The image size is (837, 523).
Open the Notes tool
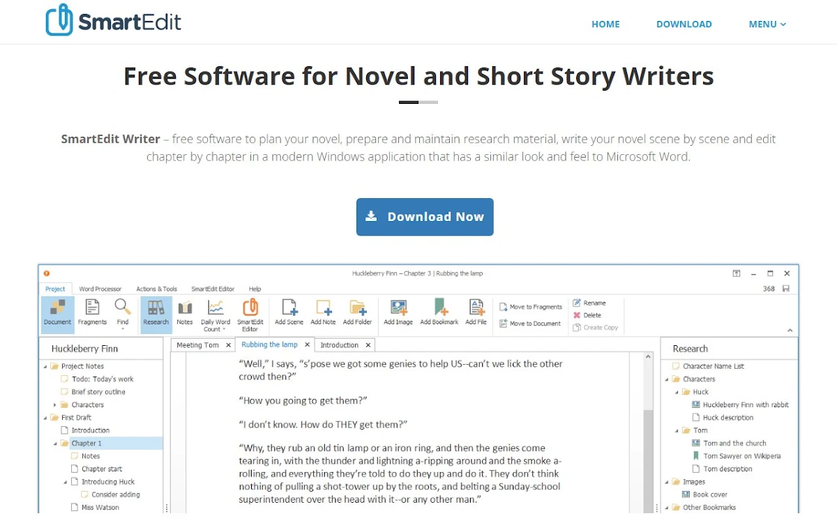pos(184,312)
